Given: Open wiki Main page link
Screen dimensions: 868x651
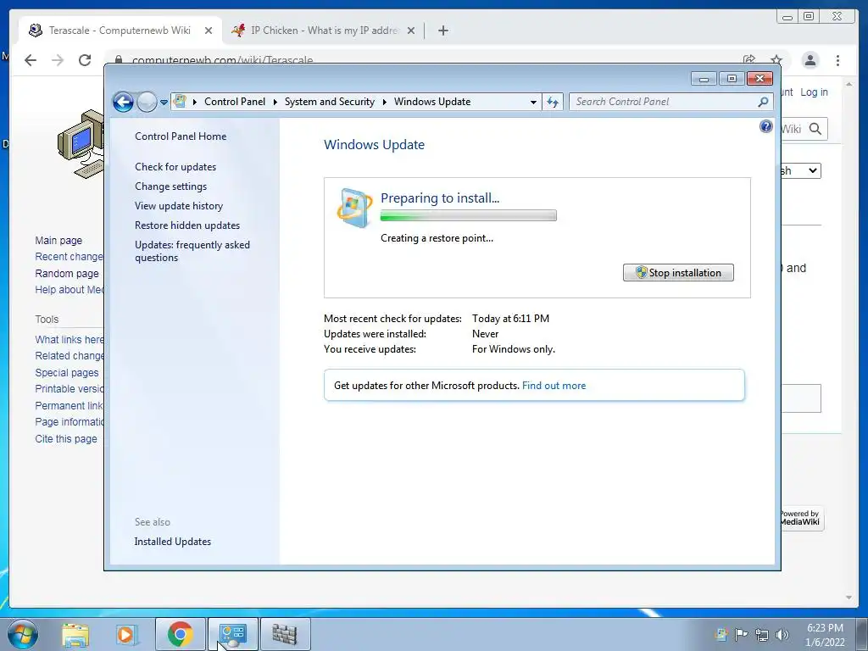Looking at the screenshot, I should 58,240.
